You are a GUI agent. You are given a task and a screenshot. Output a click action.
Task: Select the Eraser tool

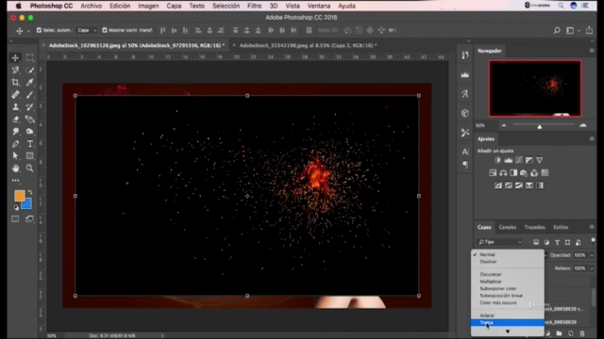[15, 120]
